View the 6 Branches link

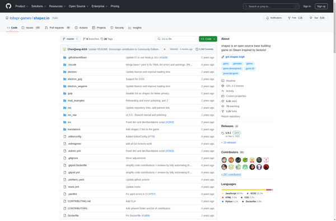tap(91, 39)
